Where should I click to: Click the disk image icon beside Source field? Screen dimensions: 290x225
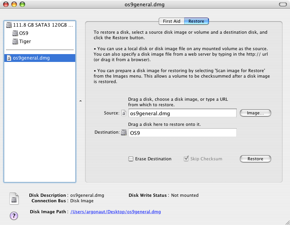(x=124, y=113)
